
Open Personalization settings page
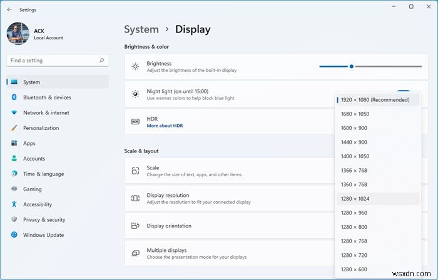coord(41,128)
